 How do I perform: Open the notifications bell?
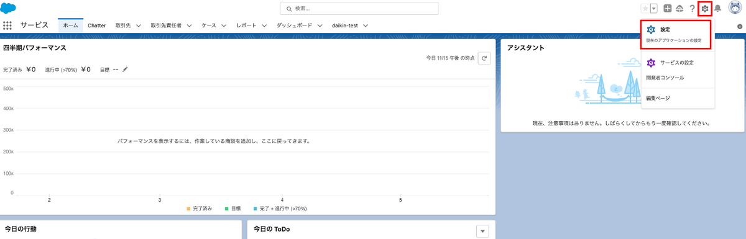[717, 8]
